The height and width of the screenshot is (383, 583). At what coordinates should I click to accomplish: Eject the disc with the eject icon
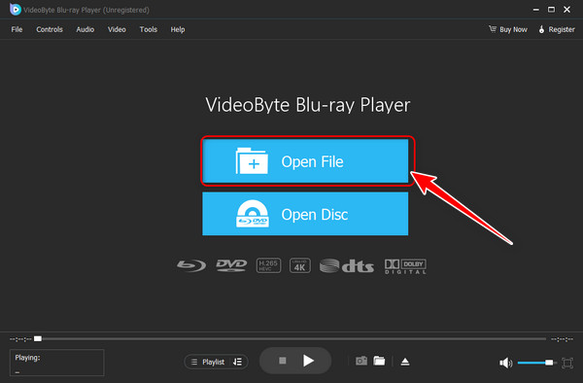(405, 362)
